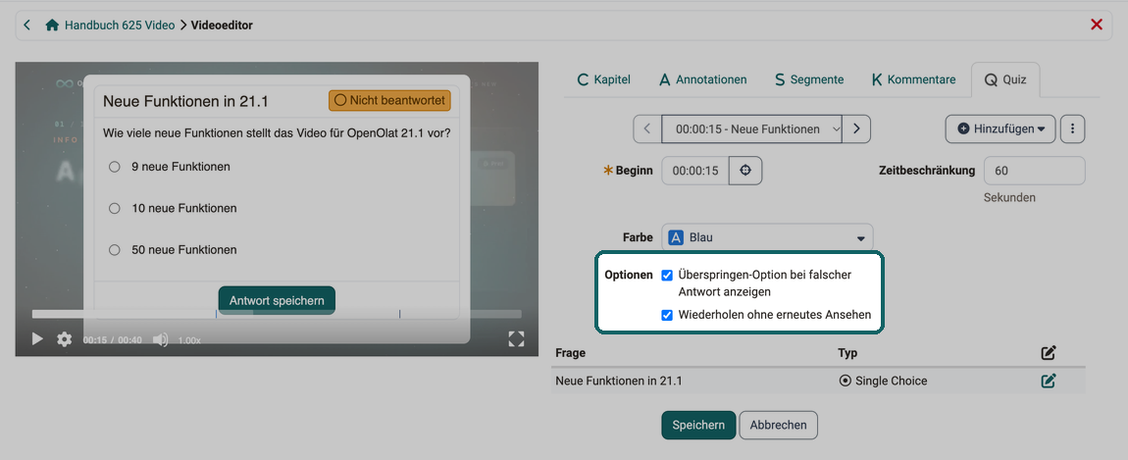Open the Hinzufügen dropdown button

pos(1000,128)
